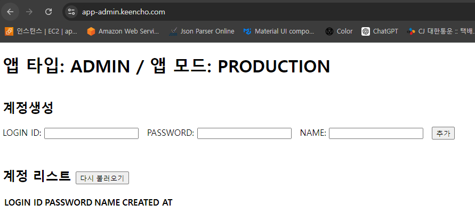Open the ChatGPT bookmark
This screenshot has width=475, height=221.
point(380,31)
